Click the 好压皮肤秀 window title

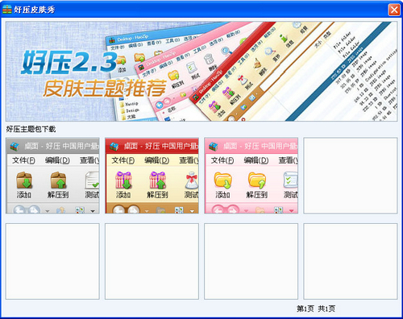pos(35,10)
